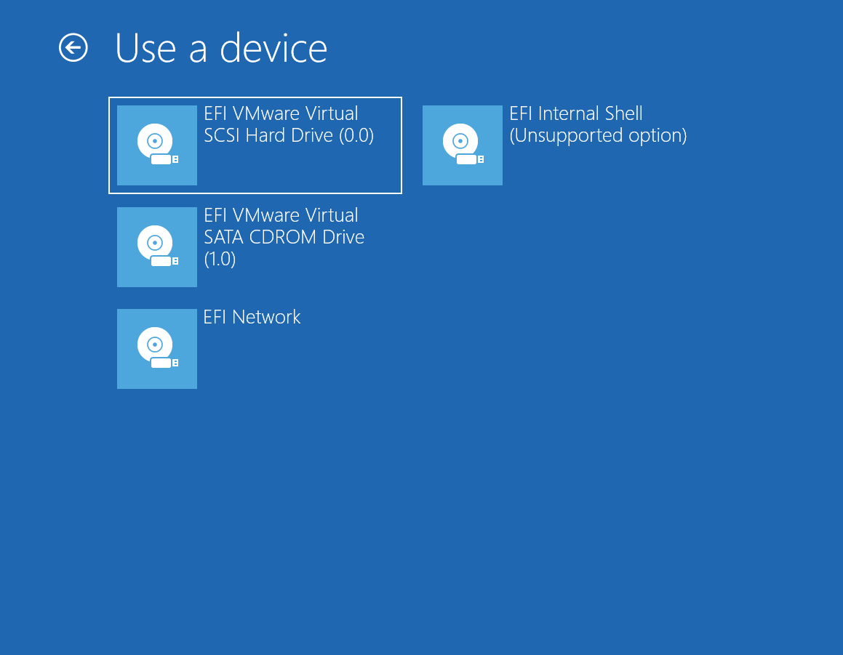Image resolution: width=843 pixels, height=655 pixels.
Task: Go back using the circled arrow icon
Action: [x=73, y=48]
